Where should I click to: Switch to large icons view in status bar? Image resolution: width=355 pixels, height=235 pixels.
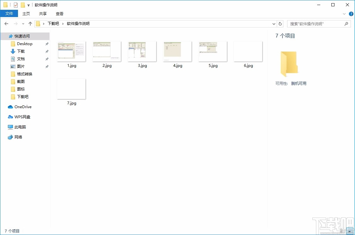350,231
